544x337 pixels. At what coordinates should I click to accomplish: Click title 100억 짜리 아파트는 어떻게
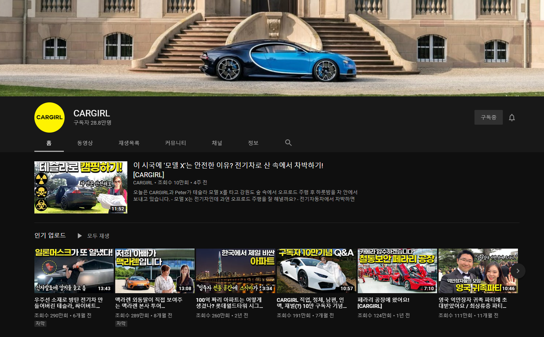[230, 303]
